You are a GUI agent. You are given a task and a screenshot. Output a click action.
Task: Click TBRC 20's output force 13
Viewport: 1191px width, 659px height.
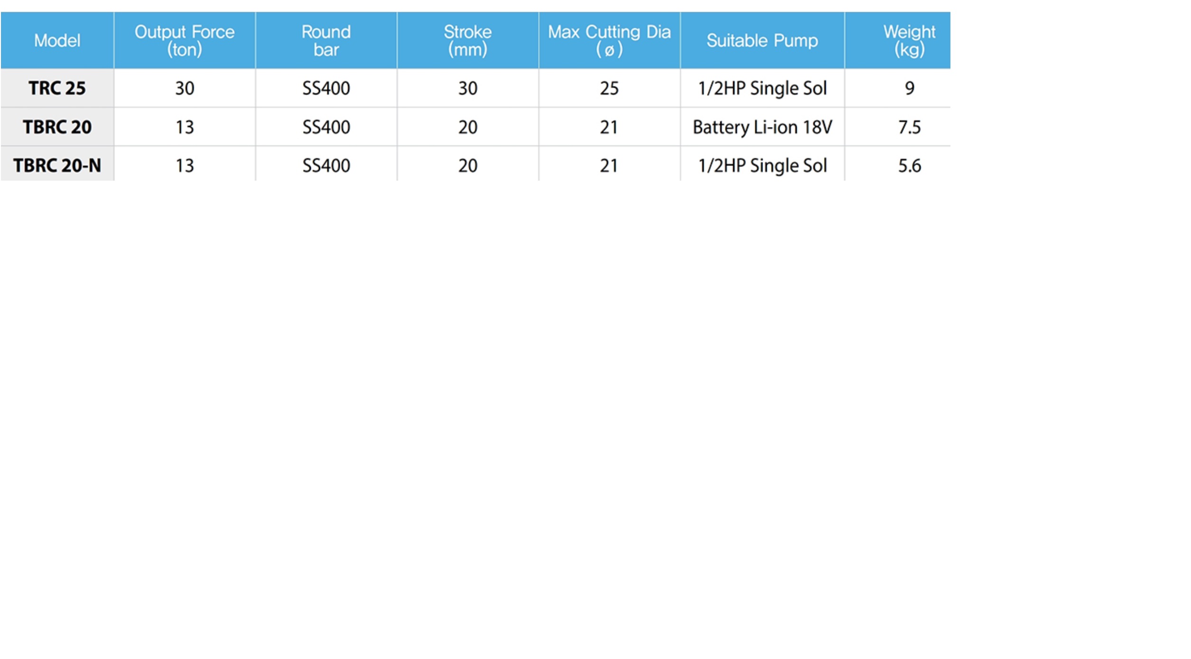tap(185, 127)
